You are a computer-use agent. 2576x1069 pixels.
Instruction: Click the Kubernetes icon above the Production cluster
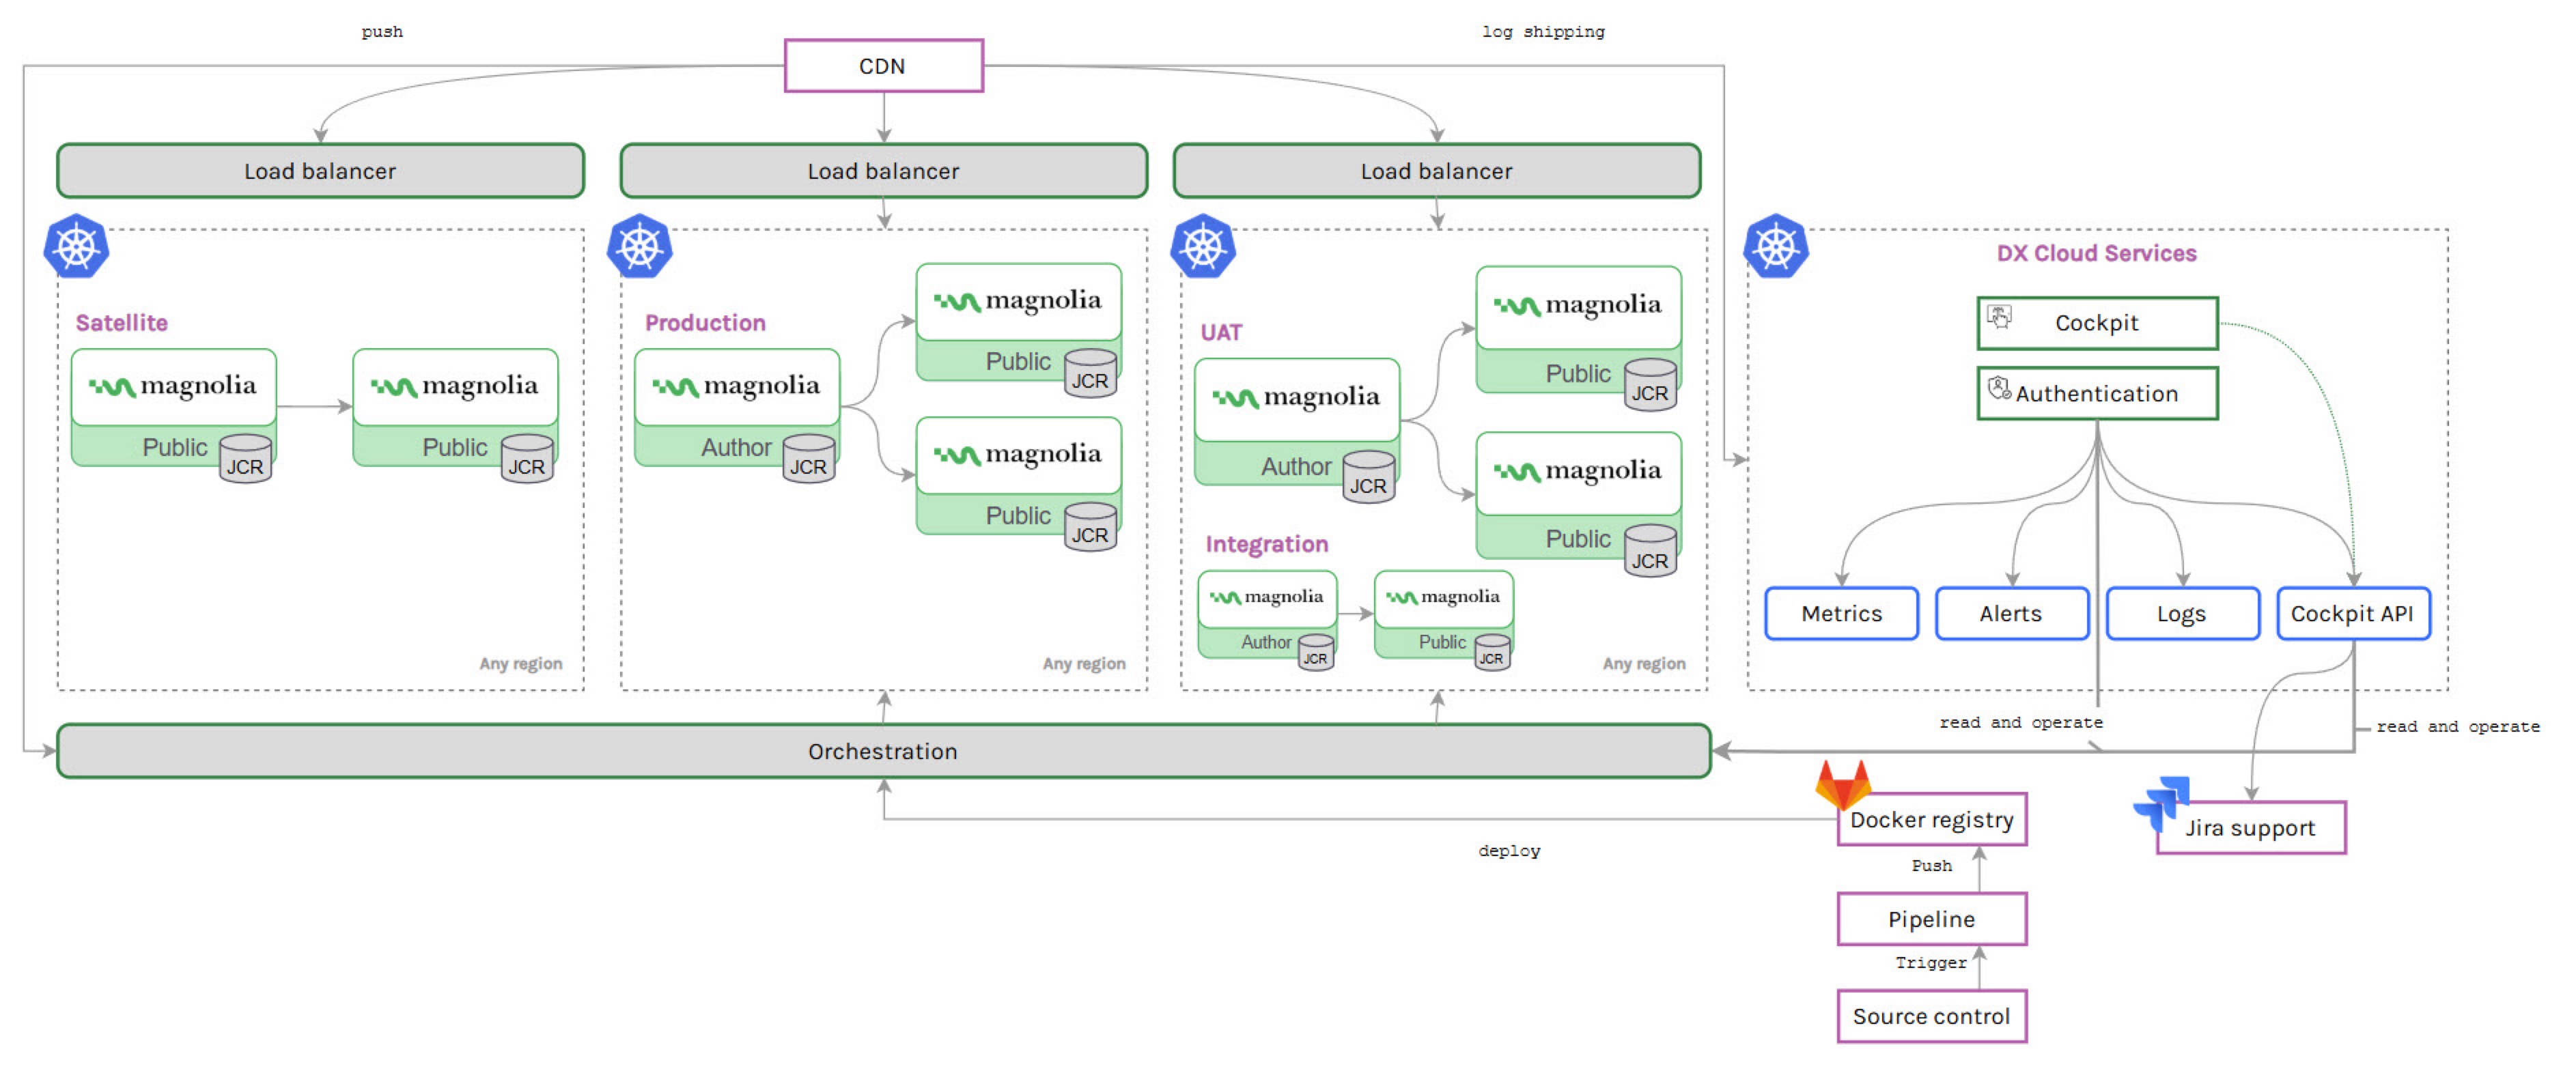click(x=640, y=246)
